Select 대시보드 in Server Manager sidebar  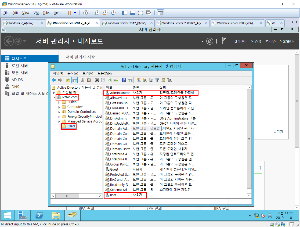tap(30, 59)
